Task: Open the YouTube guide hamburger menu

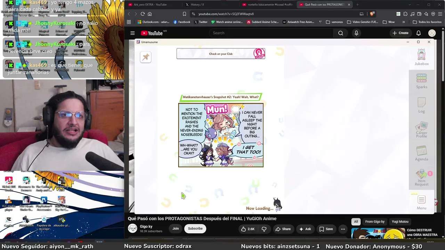Action: [x=132, y=33]
